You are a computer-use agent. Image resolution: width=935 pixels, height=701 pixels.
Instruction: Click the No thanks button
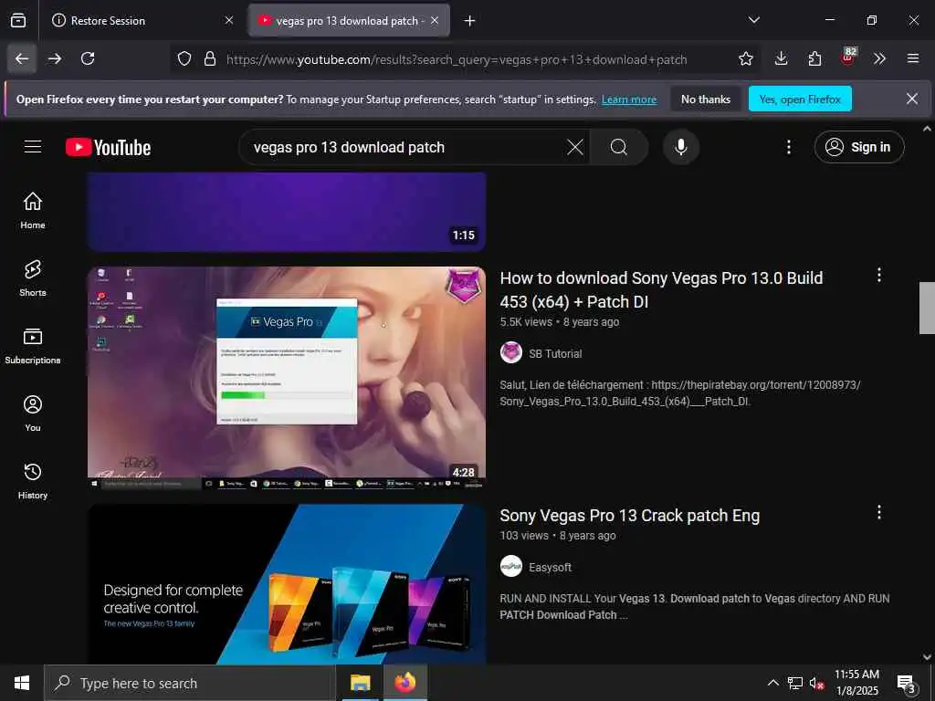pyautogui.click(x=706, y=99)
